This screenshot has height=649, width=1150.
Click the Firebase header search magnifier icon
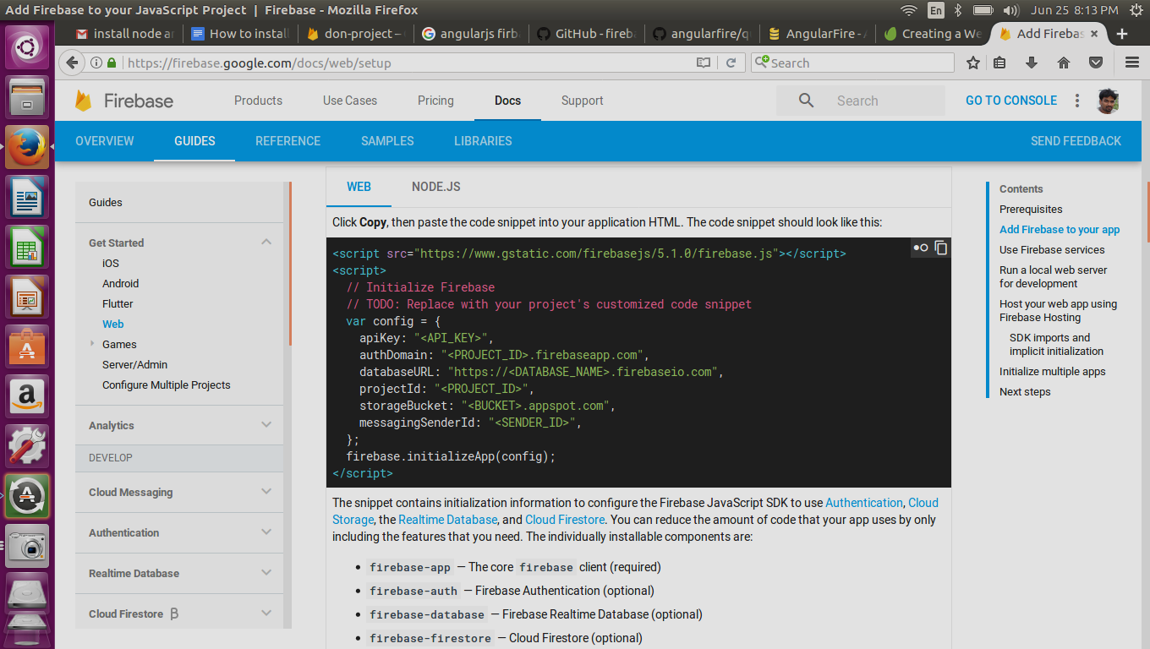click(x=806, y=101)
